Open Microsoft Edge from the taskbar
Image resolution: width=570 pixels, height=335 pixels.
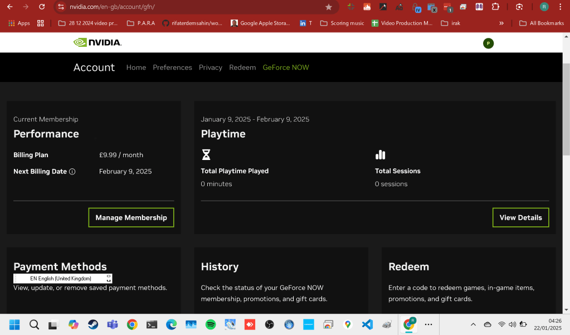click(171, 324)
